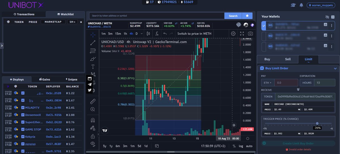Click the scroll to latest bar arrow

[234, 125]
